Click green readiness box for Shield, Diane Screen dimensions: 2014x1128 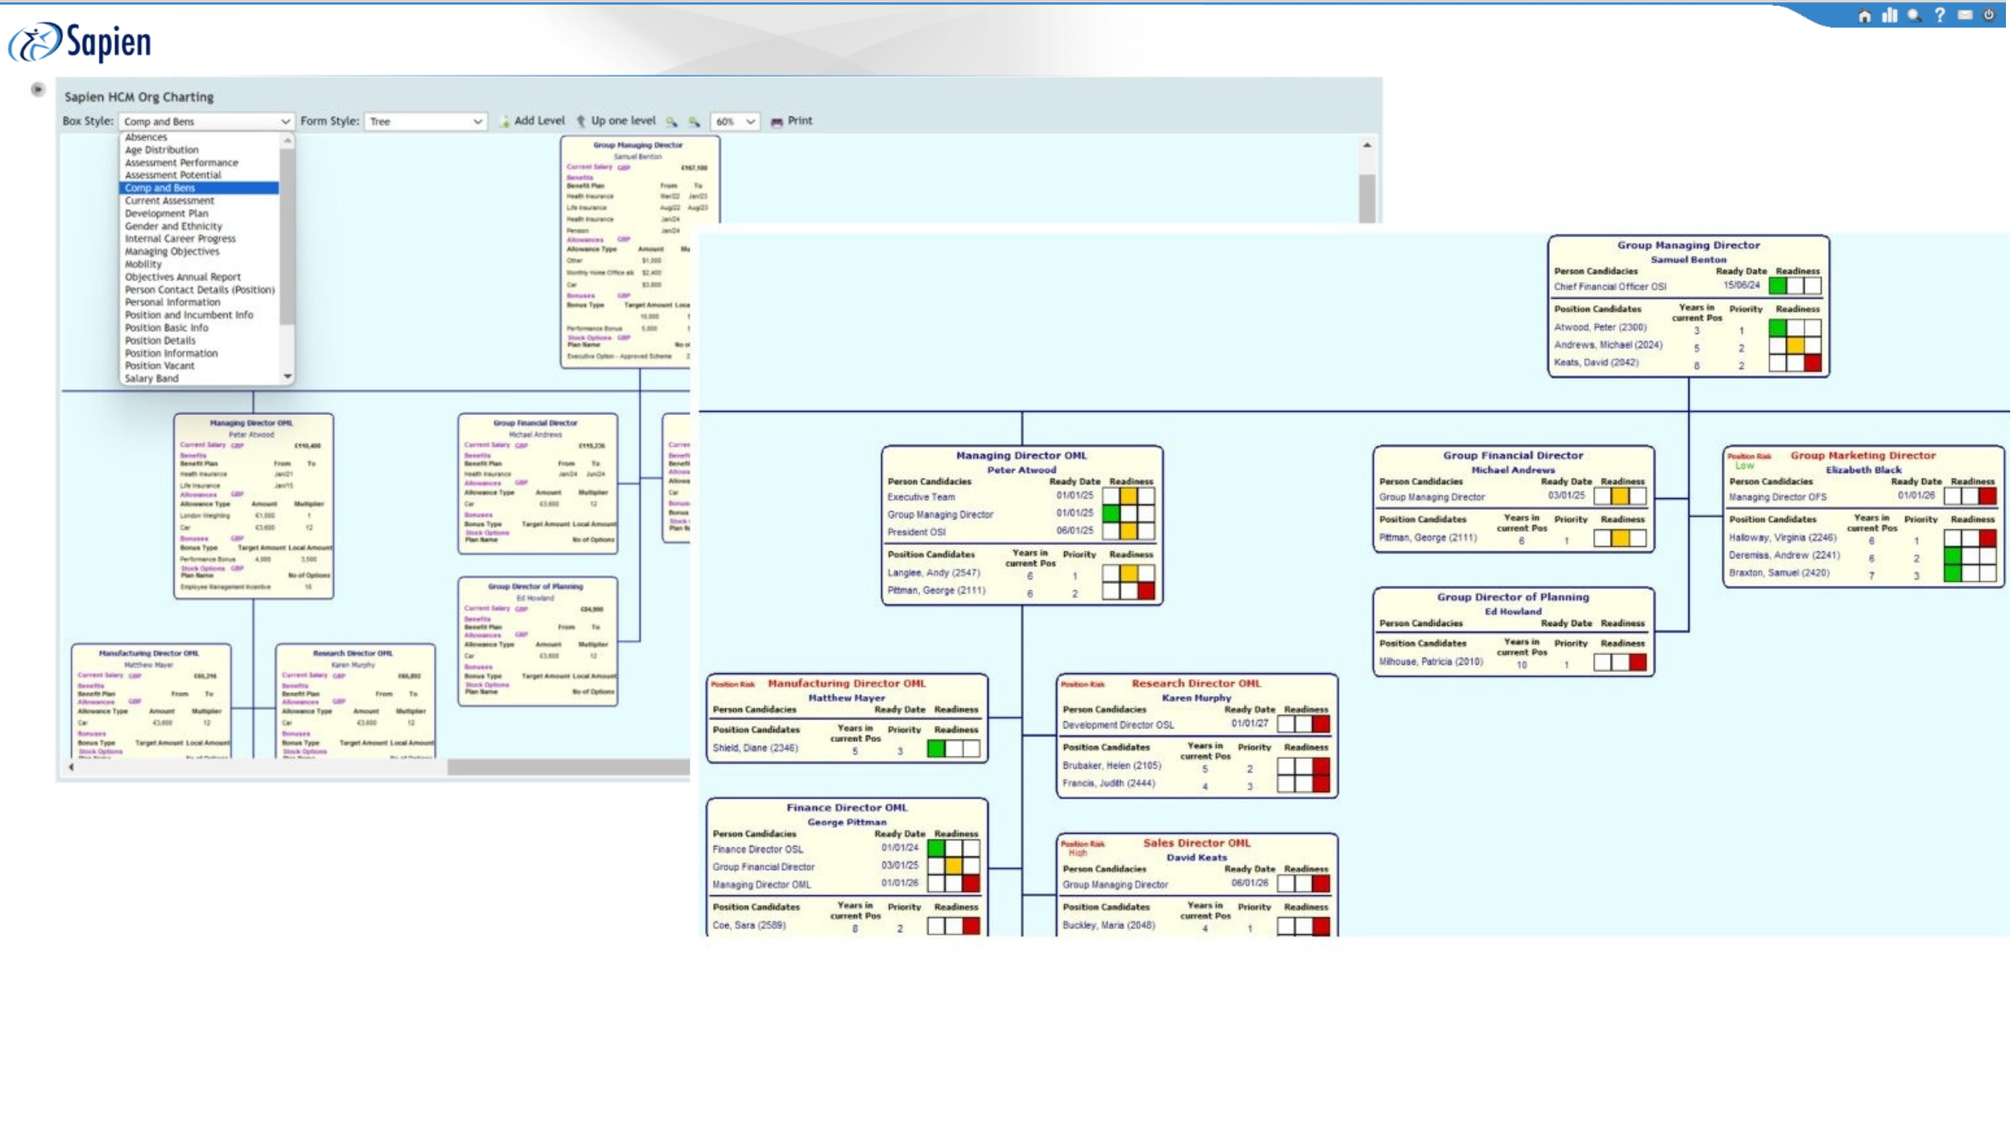pyautogui.click(x=935, y=749)
